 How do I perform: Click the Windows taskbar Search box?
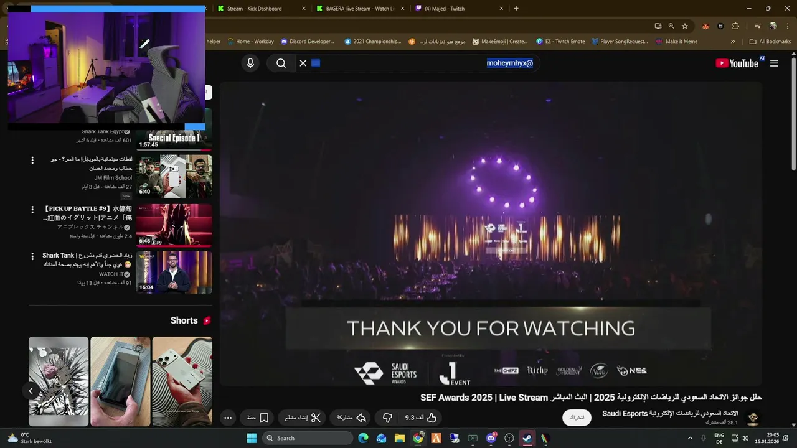[308, 438]
